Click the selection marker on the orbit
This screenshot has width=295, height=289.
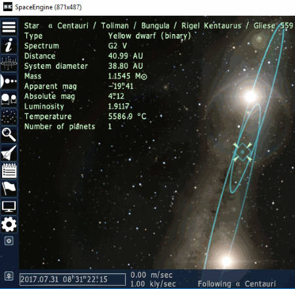coord(243,152)
